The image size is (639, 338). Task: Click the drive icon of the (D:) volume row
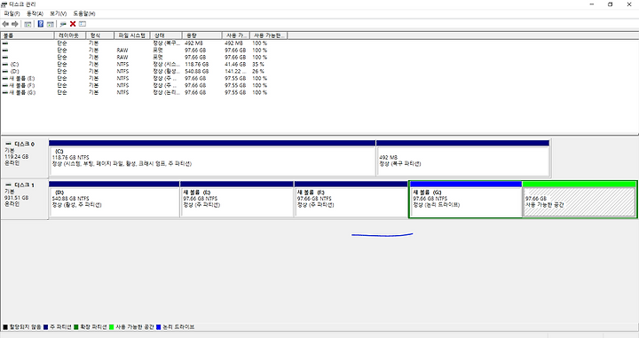5,71
